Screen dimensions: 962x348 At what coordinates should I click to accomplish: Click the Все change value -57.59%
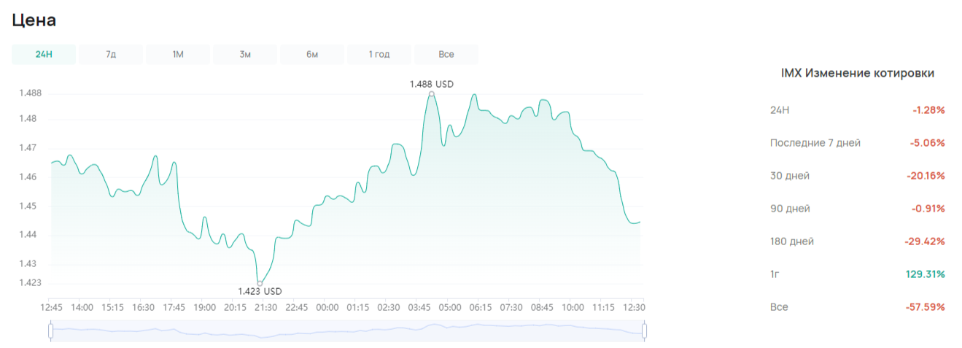pyautogui.click(x=925, y=307)
